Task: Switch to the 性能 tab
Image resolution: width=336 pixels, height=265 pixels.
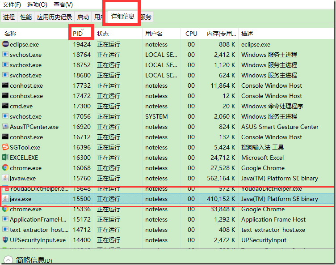Action: point(26,17)
